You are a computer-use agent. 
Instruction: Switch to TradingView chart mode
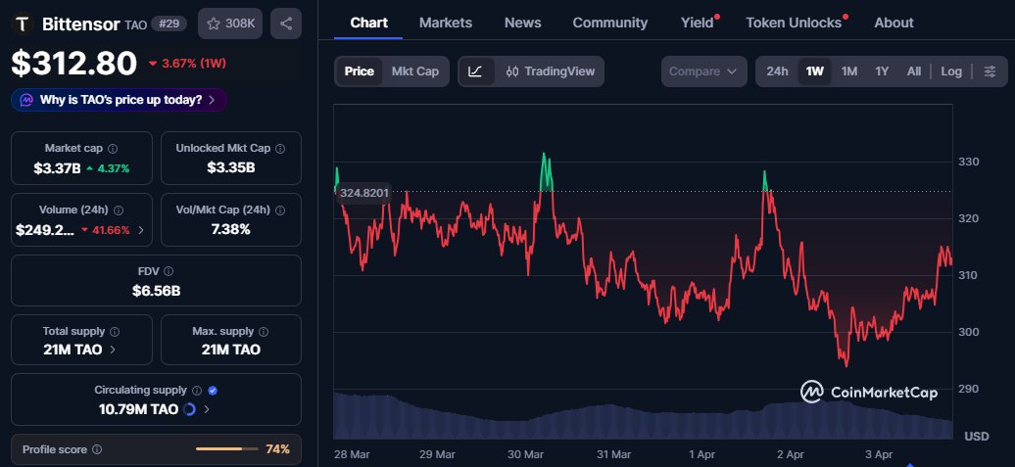point(551,71)
